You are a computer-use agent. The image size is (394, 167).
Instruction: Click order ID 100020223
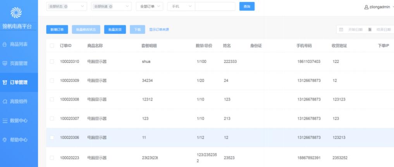tap(70, 158)
